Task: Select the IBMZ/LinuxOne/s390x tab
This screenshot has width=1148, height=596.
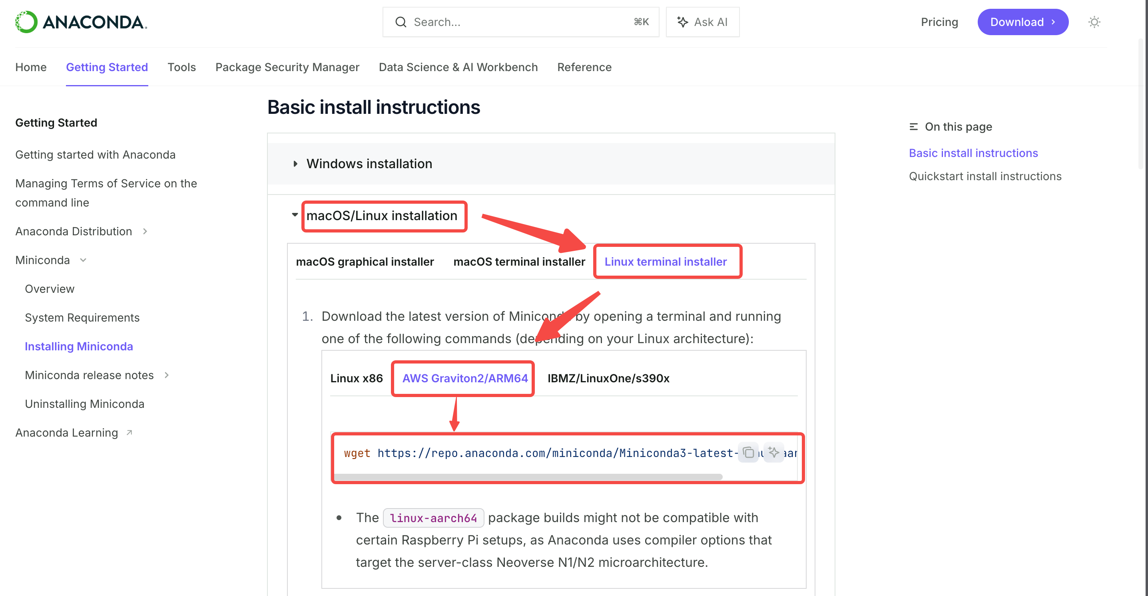Action: coord(608,378)
